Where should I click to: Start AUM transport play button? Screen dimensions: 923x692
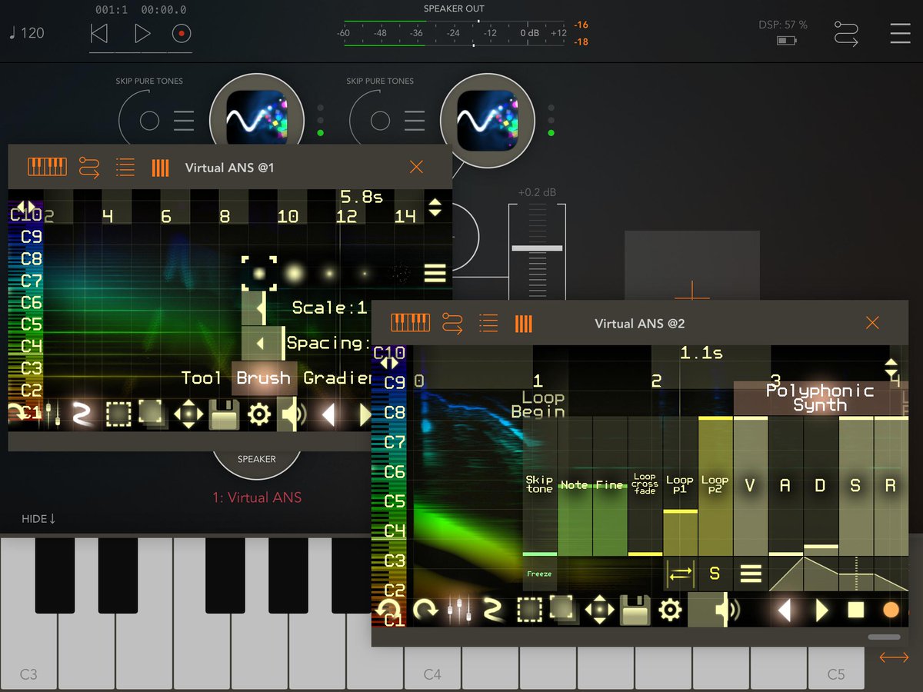[142, 34]
